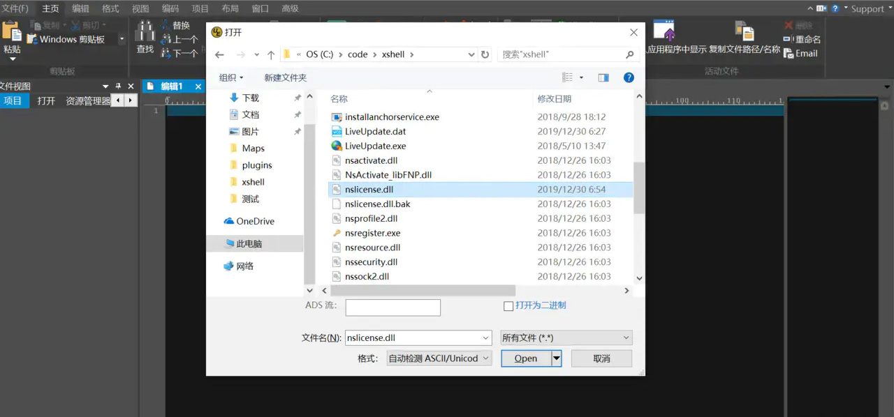Click the 替换 replace tool in ribbon
This screenshot has height=417, width=894.
coord(175,25)
